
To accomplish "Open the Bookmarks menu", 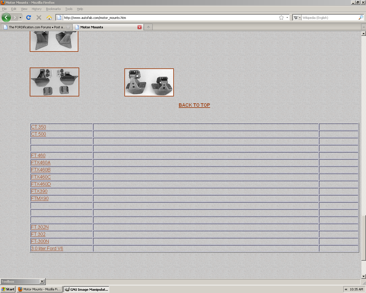I will [x=53, y=9].
